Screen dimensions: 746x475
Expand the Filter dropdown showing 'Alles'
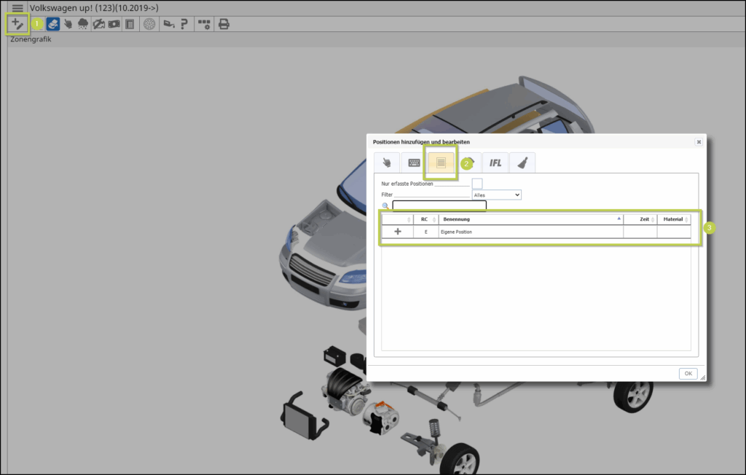[x=497, y=195]
